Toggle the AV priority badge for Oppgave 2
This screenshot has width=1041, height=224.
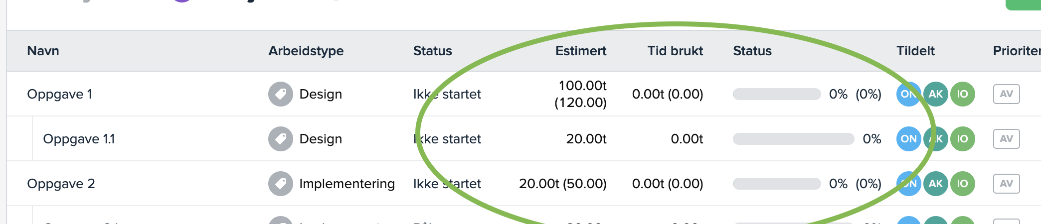1006,184
